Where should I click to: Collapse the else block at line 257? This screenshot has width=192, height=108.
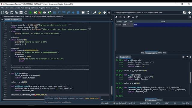click(x=10, y=31)
